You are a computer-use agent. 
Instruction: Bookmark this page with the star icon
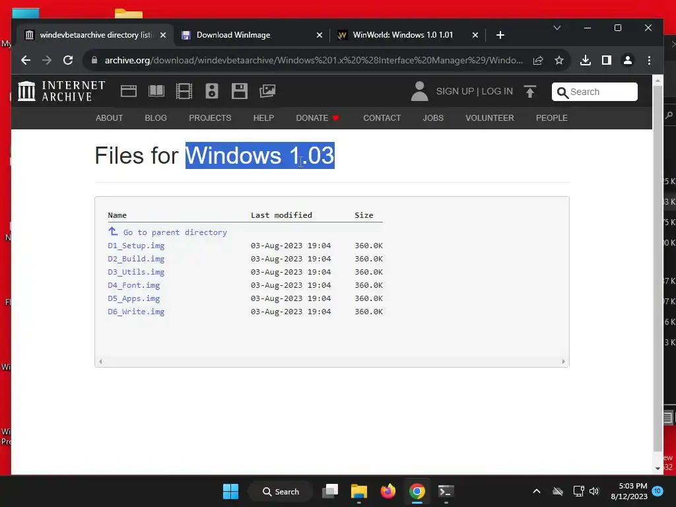(x=559, y=60)
